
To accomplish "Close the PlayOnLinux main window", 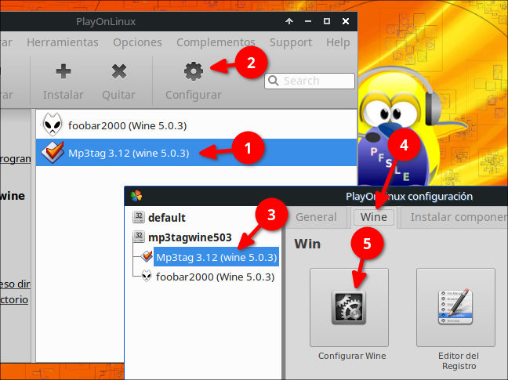I will 346,21.
